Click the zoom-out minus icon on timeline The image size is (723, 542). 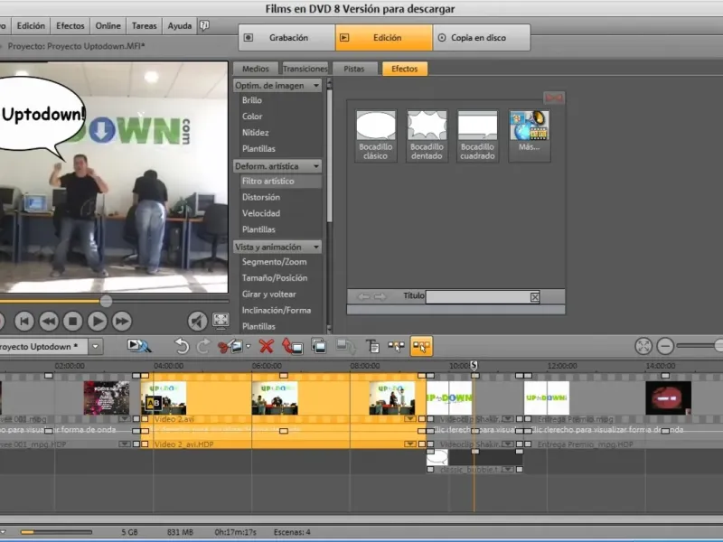[x=665, y=346]
